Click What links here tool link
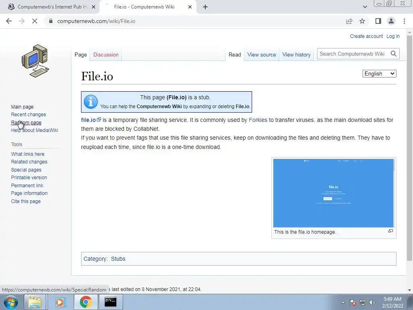Viewport: 413px width, 310px height. click(x=28, y=154)
